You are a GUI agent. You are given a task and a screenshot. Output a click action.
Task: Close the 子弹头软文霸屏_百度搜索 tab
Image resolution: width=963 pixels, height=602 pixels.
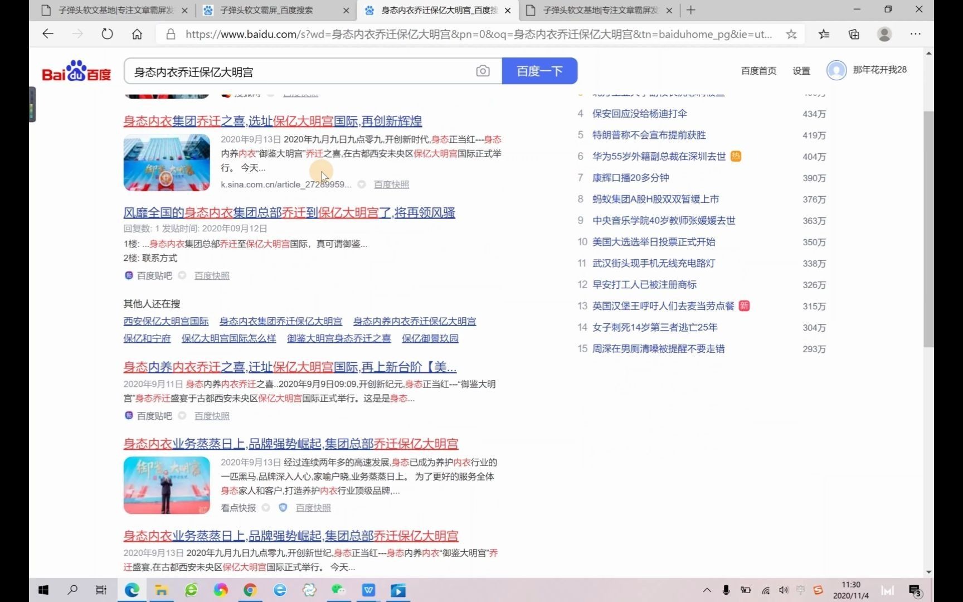[346, 10]
